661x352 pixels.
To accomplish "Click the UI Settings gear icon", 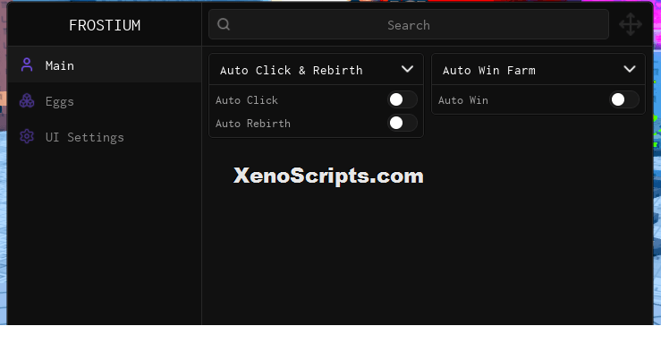I will click(x=27, y=136).
